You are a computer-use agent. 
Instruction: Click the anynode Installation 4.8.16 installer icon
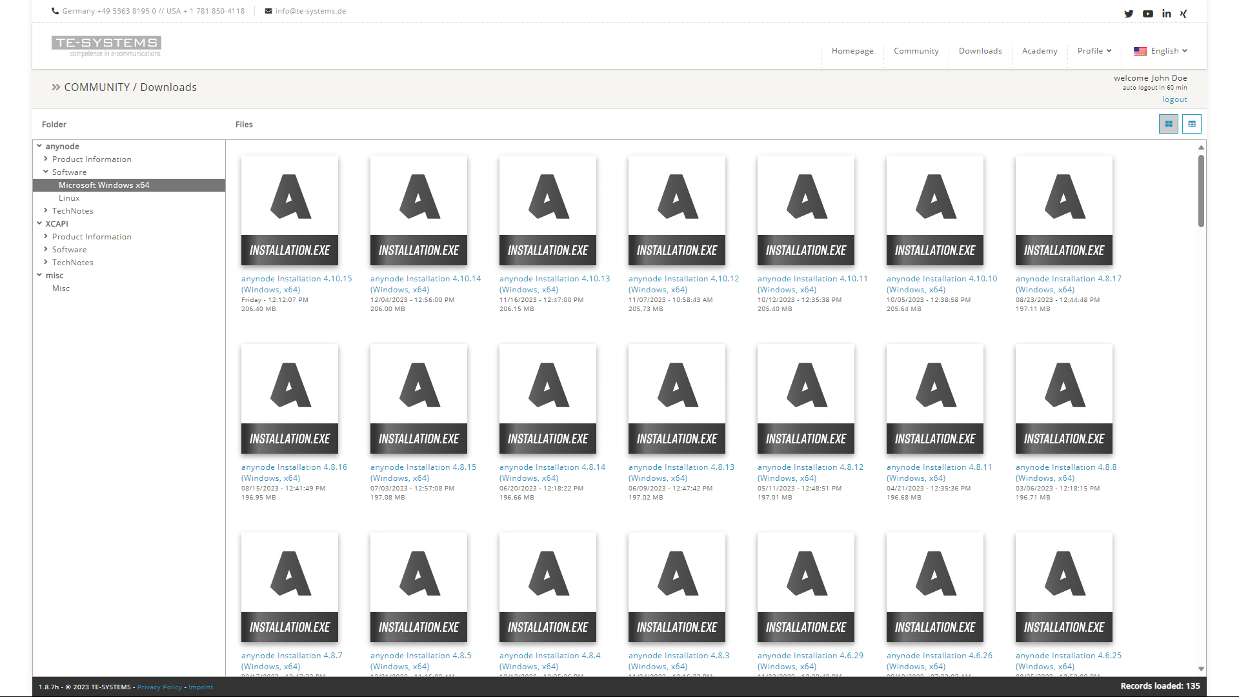click(x=289, y=398)
